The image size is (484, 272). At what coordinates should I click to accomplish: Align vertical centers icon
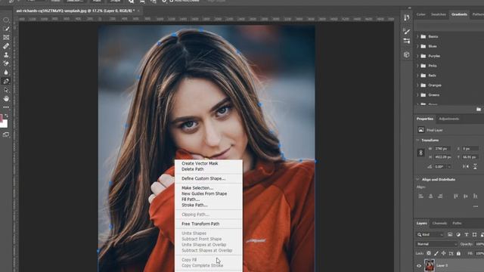point(466,196)
